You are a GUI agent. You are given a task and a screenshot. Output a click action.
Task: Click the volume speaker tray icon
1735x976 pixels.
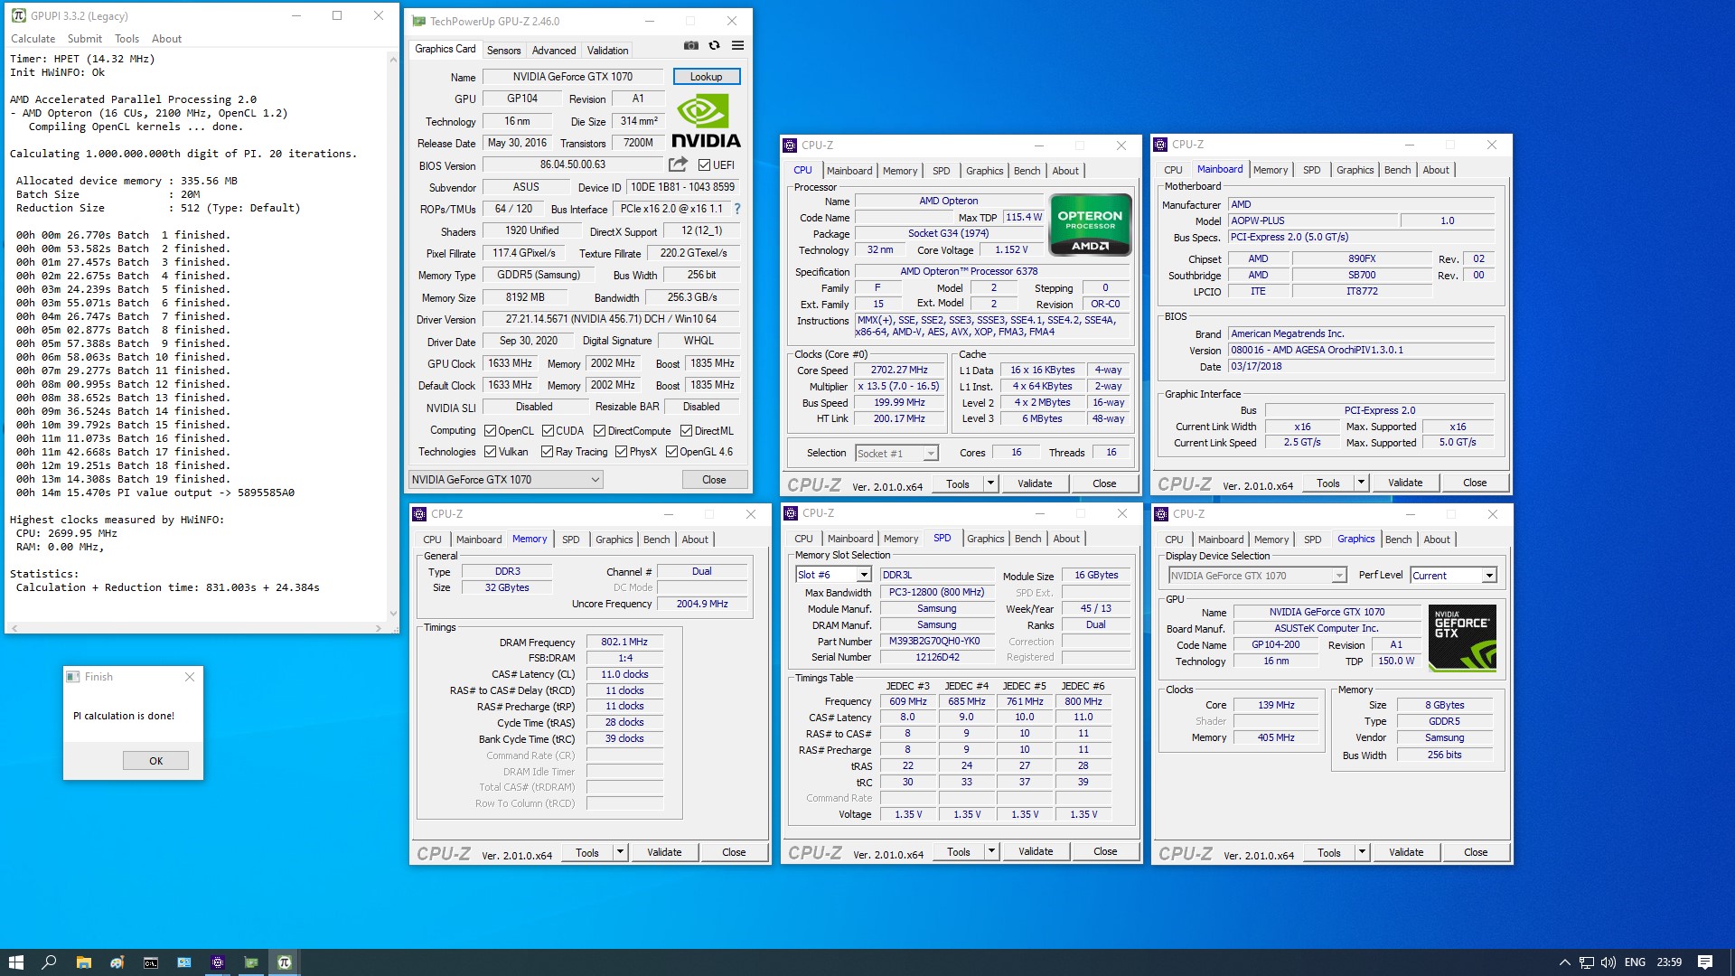coord(1608,962)
